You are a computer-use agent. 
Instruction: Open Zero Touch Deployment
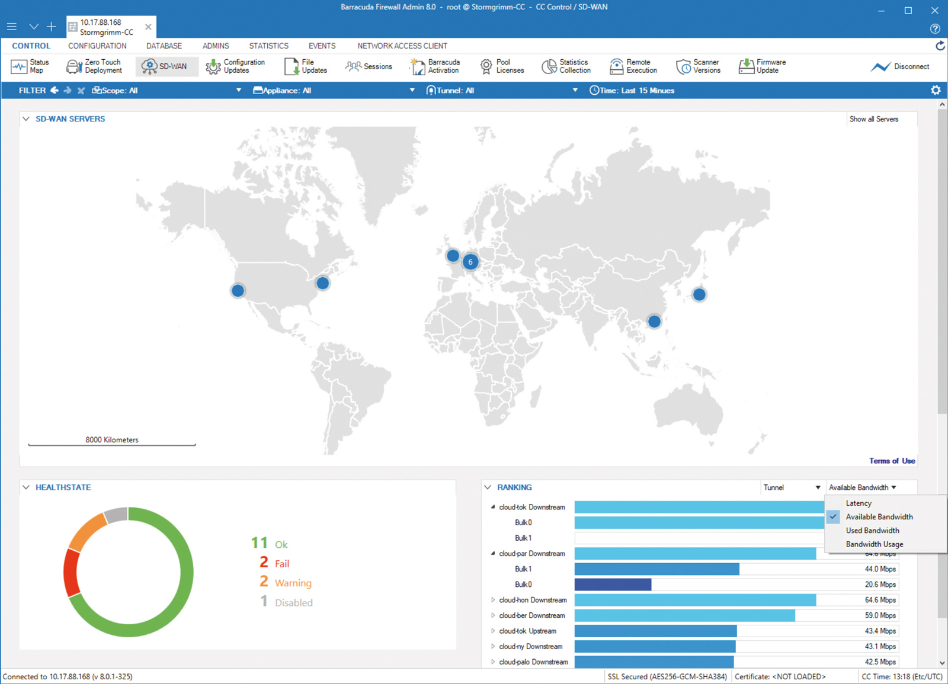pyautogui.click(x=94, y=66)
